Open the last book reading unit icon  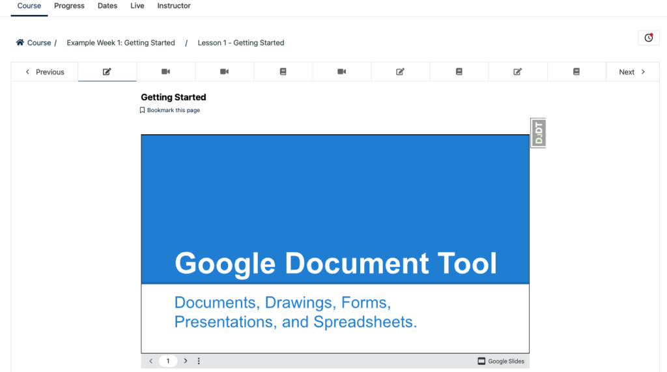click(576, 72)
